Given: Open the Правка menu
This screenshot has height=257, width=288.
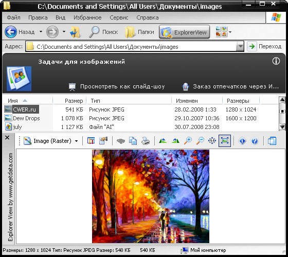Looking at the screenshot, I should [38, 17].
